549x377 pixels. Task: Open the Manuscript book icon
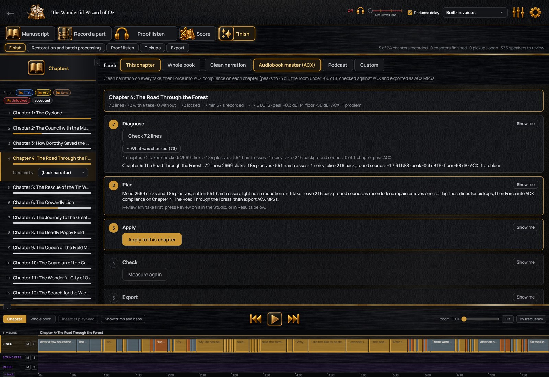[13, 34]
